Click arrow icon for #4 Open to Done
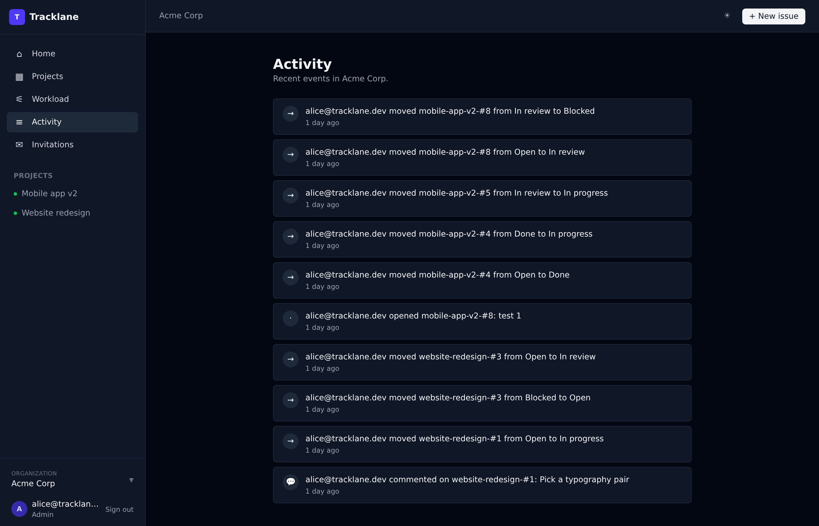Viewport: 819px width, 526px height. (291, 278)
